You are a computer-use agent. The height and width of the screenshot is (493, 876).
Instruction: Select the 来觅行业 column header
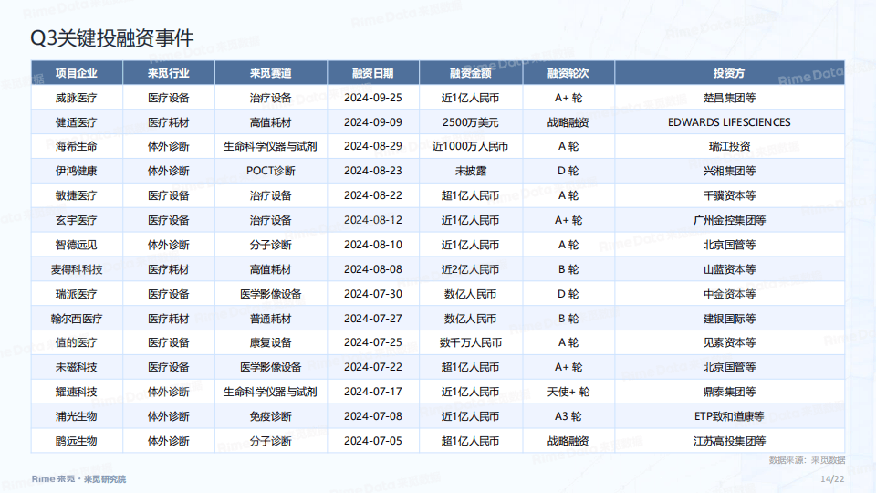169,73
